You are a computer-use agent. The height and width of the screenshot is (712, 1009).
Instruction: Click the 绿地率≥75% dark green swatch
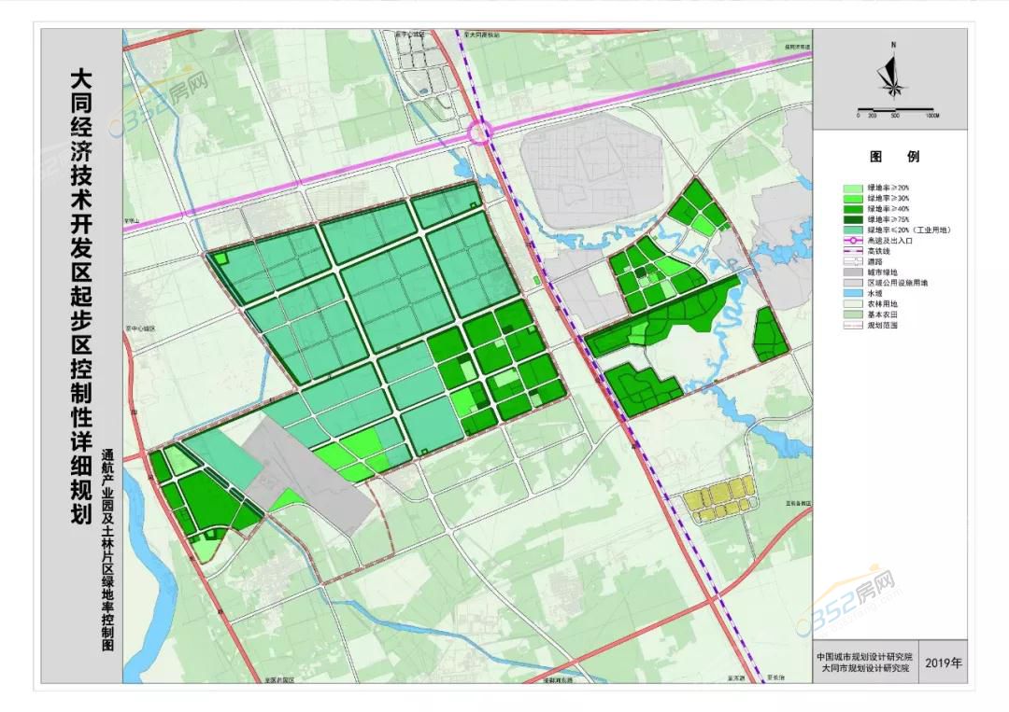pos(852,220)
